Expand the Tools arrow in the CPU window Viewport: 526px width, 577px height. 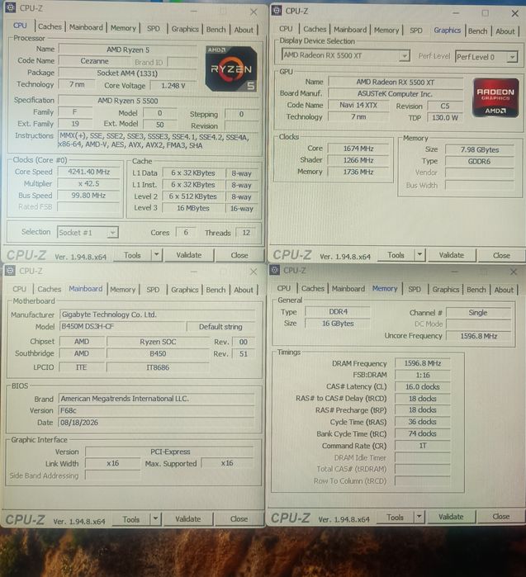[157, 254]
